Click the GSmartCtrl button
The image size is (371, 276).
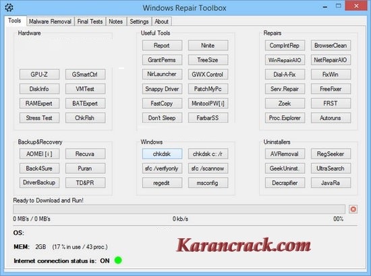click(x=85, y=74)
